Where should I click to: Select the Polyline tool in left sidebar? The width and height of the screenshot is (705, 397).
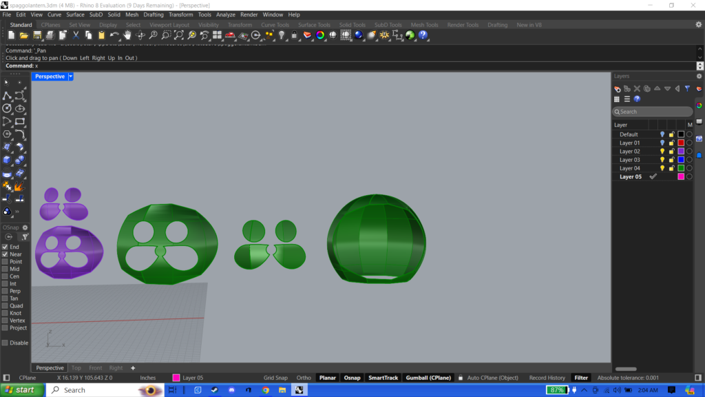[7, 96]
